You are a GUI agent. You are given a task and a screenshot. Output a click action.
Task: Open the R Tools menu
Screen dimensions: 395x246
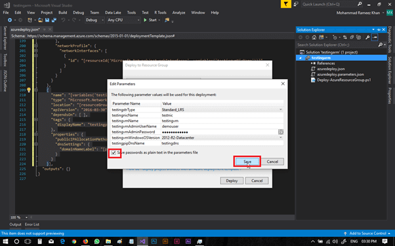pyautogui.click(x=161, y=12)
